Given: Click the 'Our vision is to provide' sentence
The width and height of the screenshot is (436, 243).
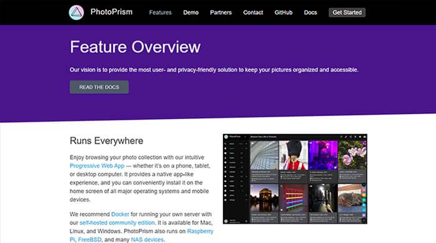Looking at the screenshot, I should (214, 70).
